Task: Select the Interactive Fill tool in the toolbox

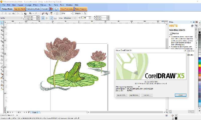Action: pos(2,88)
